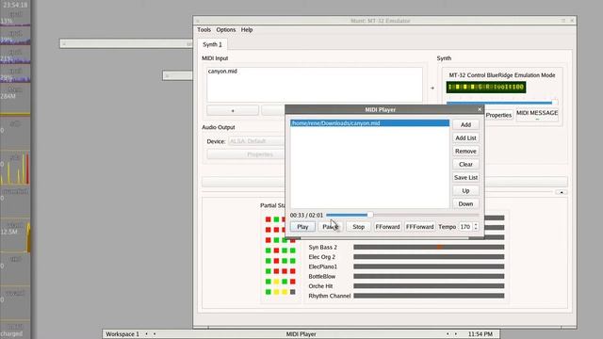Move the entry Down in the playlist
The height and width of the screenshot is (339, 603).
pyautogui.click(x=465, y=203)
